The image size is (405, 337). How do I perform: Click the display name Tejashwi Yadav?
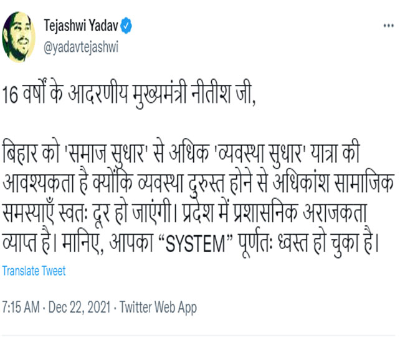[x=80, y=26]
